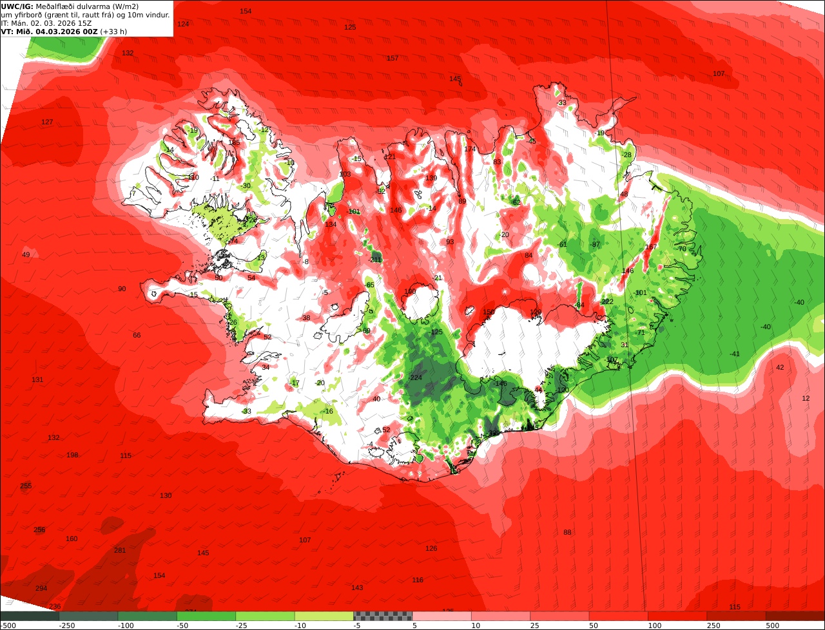825x630 pixels.
Task: Click the map value 124
Action: coord(183,24)
